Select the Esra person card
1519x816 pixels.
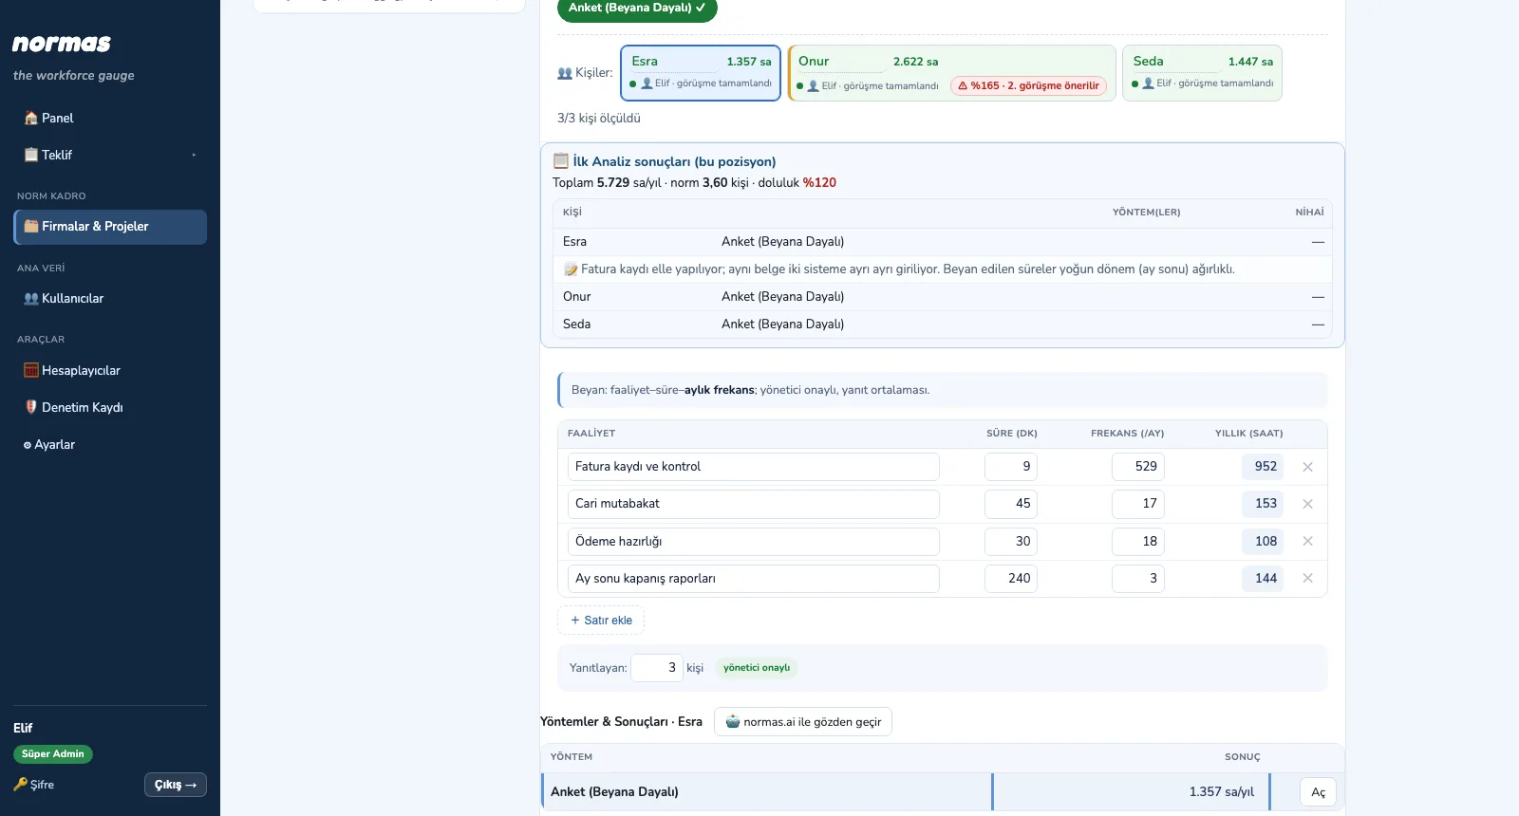[x=701, y=73]
